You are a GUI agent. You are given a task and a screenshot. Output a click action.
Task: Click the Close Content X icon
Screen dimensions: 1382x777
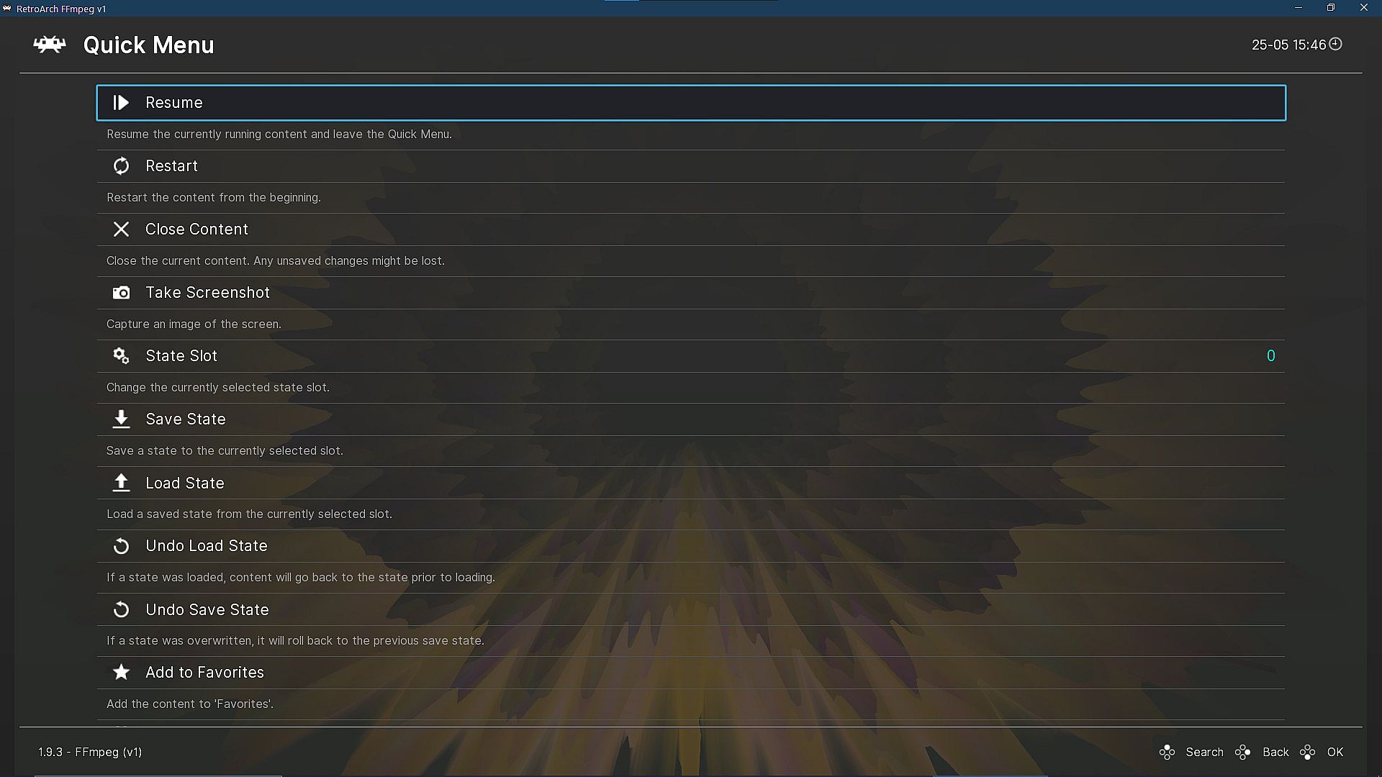121,230
